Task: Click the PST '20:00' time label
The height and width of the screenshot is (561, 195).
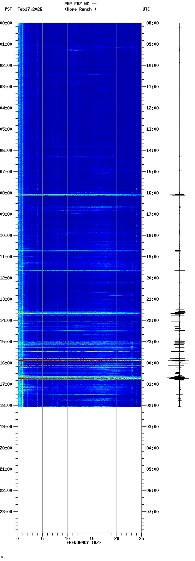Action: [x=6, y=448]
